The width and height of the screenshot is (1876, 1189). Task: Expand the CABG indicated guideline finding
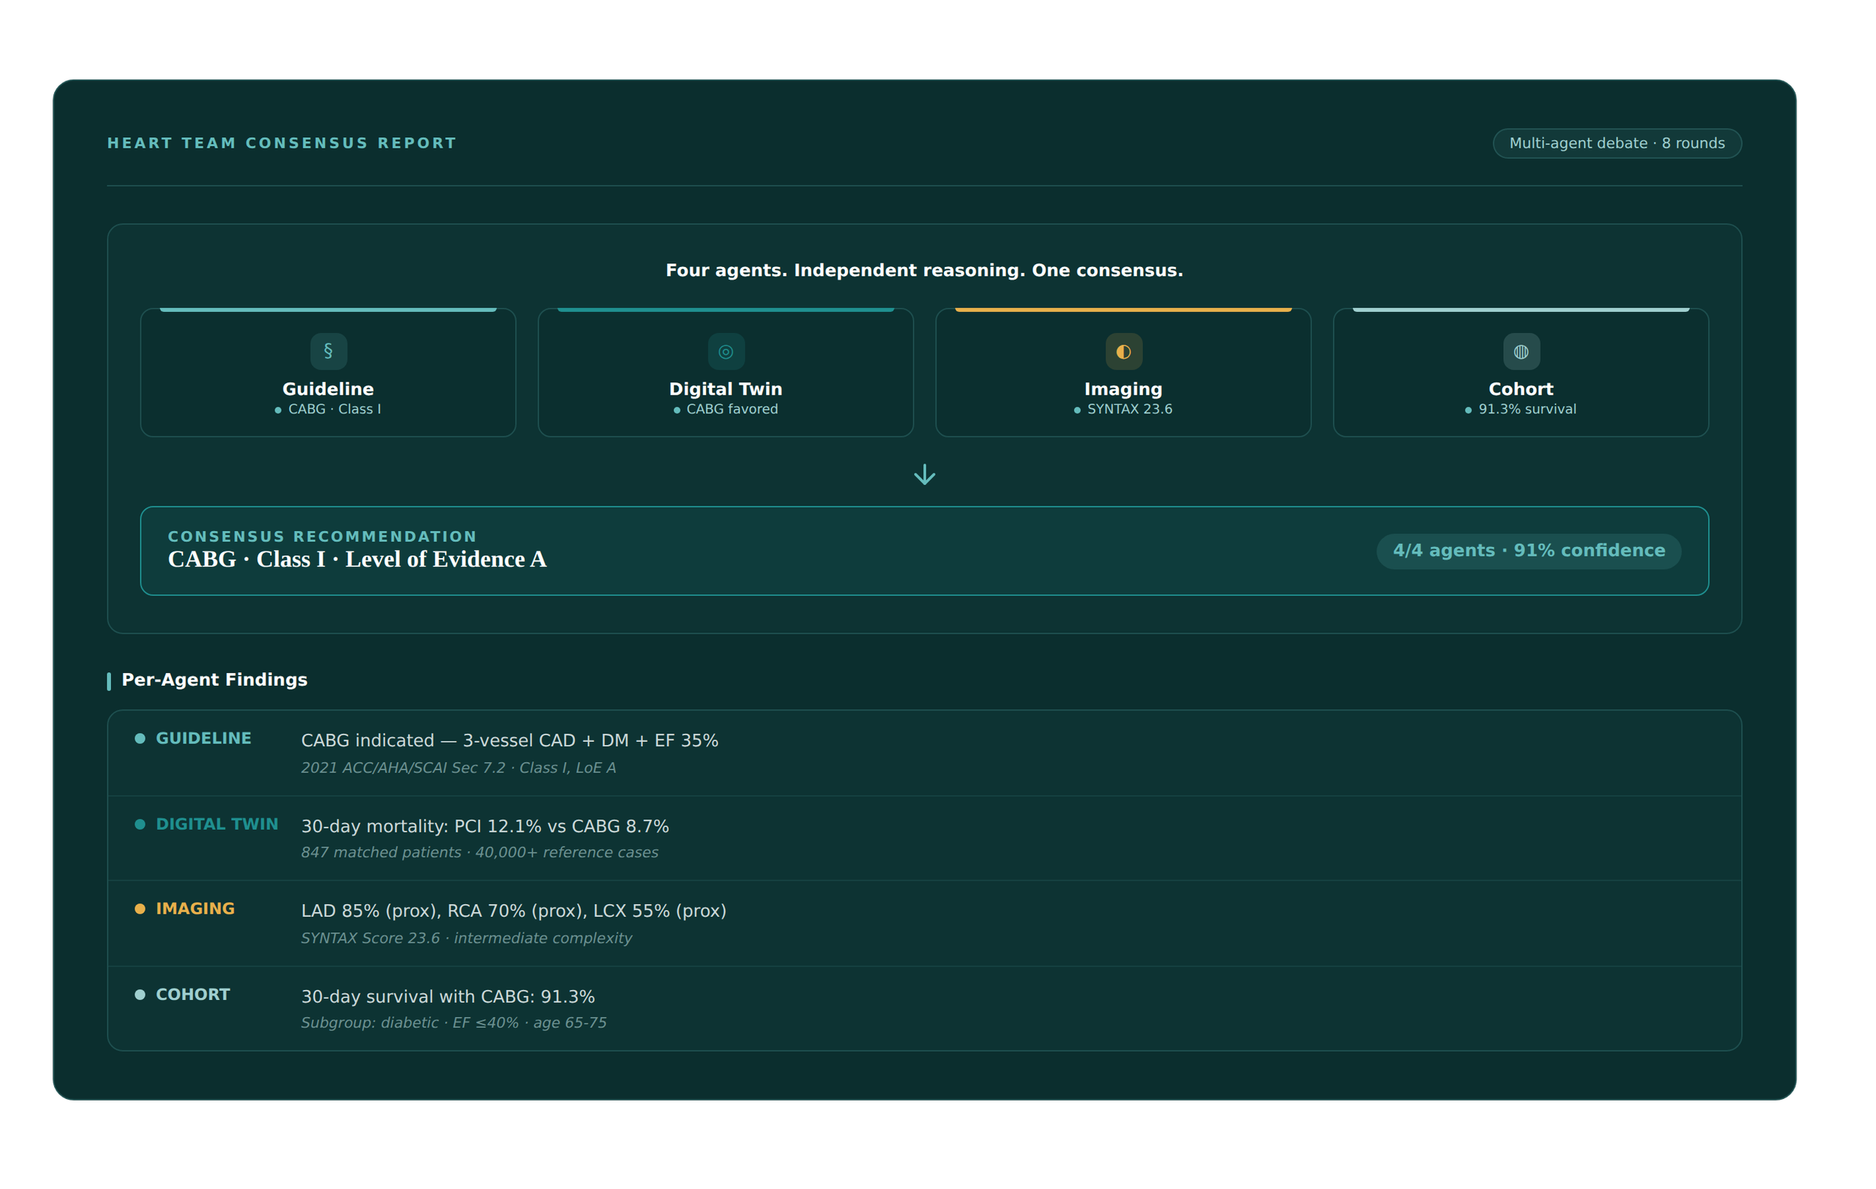pyautogui.click(x=510, y=740)
